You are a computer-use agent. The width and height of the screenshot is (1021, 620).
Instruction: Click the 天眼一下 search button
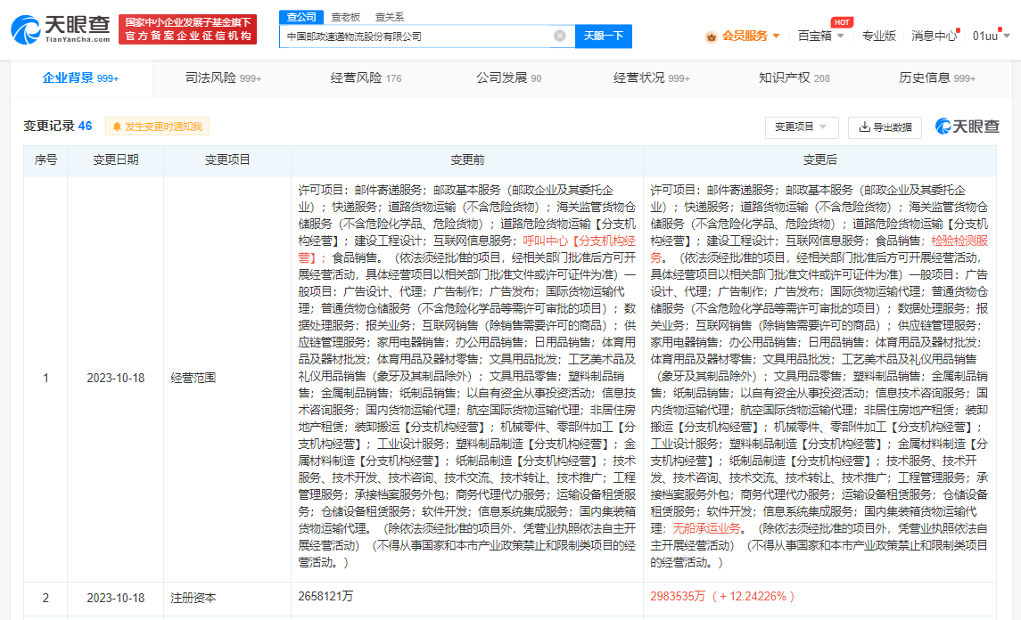[x=603, y=36]
